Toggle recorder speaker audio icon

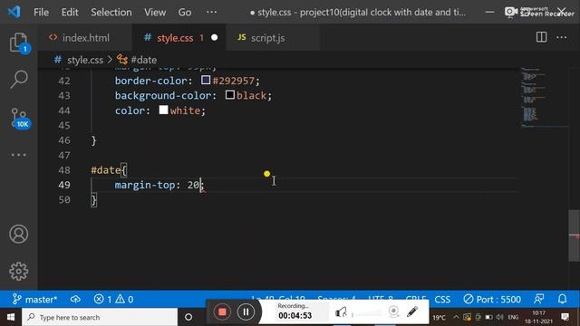(x=341, y=312)
